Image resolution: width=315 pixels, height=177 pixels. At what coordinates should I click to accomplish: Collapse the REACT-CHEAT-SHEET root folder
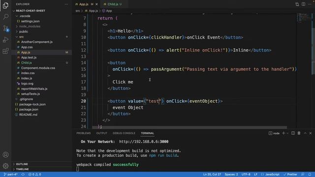click(x=31, y=11)
